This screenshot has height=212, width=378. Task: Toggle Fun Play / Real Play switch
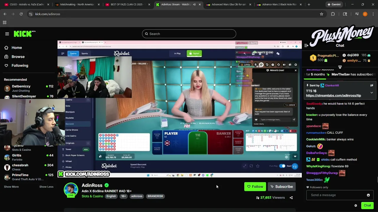pos(282,166)
